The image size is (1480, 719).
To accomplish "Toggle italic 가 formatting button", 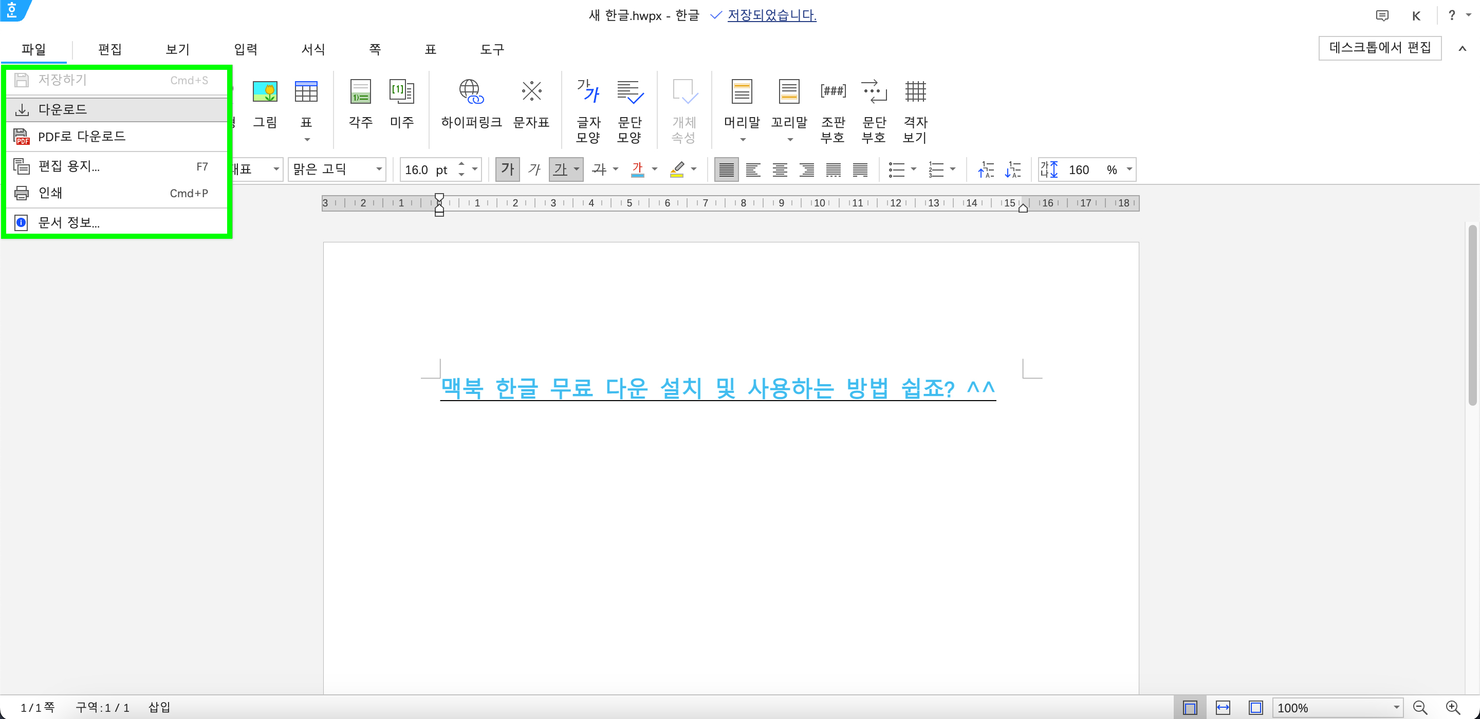I will pyautogui.click(x=534, y=169).
